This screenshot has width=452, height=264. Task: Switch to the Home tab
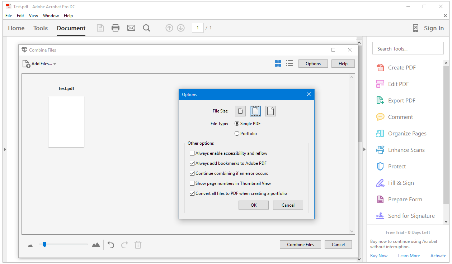[x=16, y=28]
